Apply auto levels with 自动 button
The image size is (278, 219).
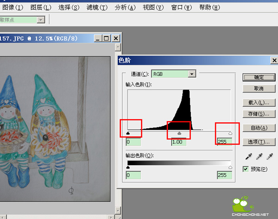pos(259,128)
